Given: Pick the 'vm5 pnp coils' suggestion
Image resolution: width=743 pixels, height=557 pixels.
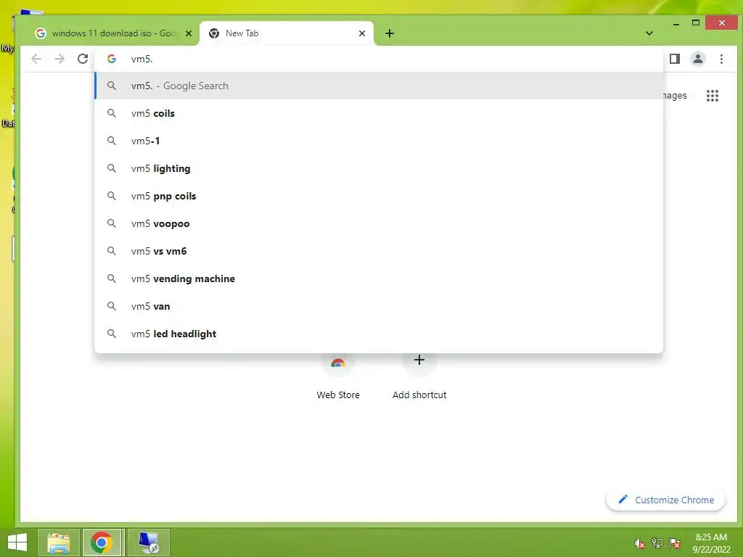Looking at the screenshot, I should click(x=379, y=196).
